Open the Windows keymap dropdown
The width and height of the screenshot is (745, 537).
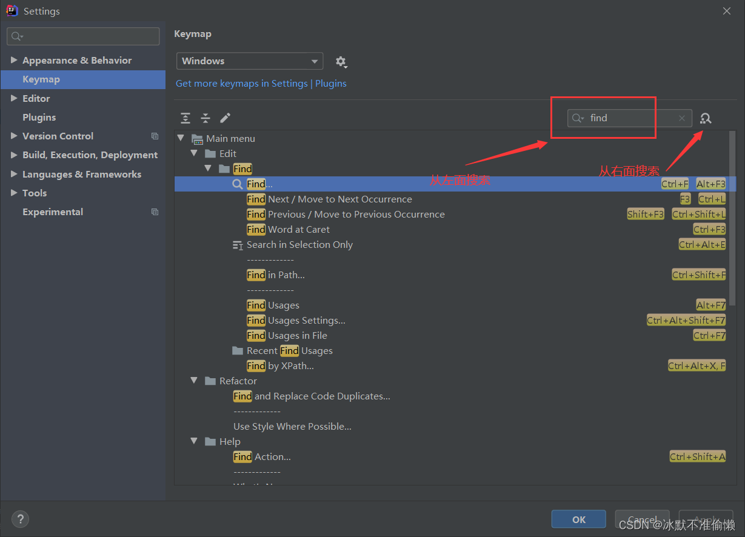click(x=250, y=61)
